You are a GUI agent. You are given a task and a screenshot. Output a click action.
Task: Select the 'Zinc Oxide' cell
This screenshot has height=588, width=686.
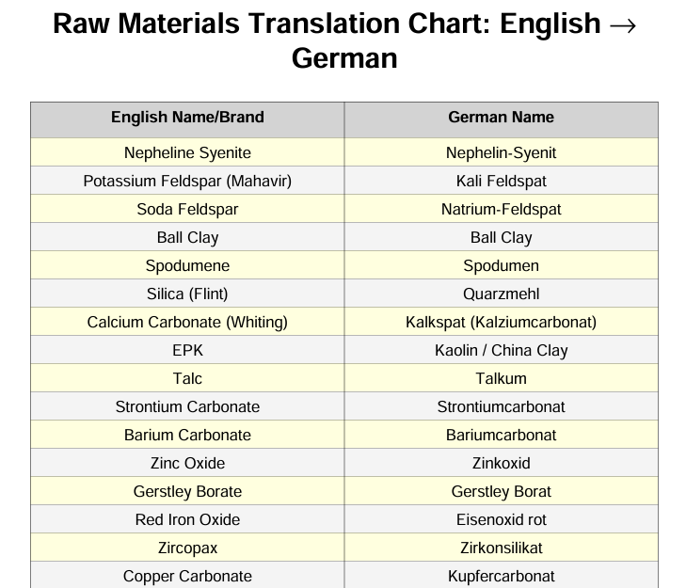(187, 463)
